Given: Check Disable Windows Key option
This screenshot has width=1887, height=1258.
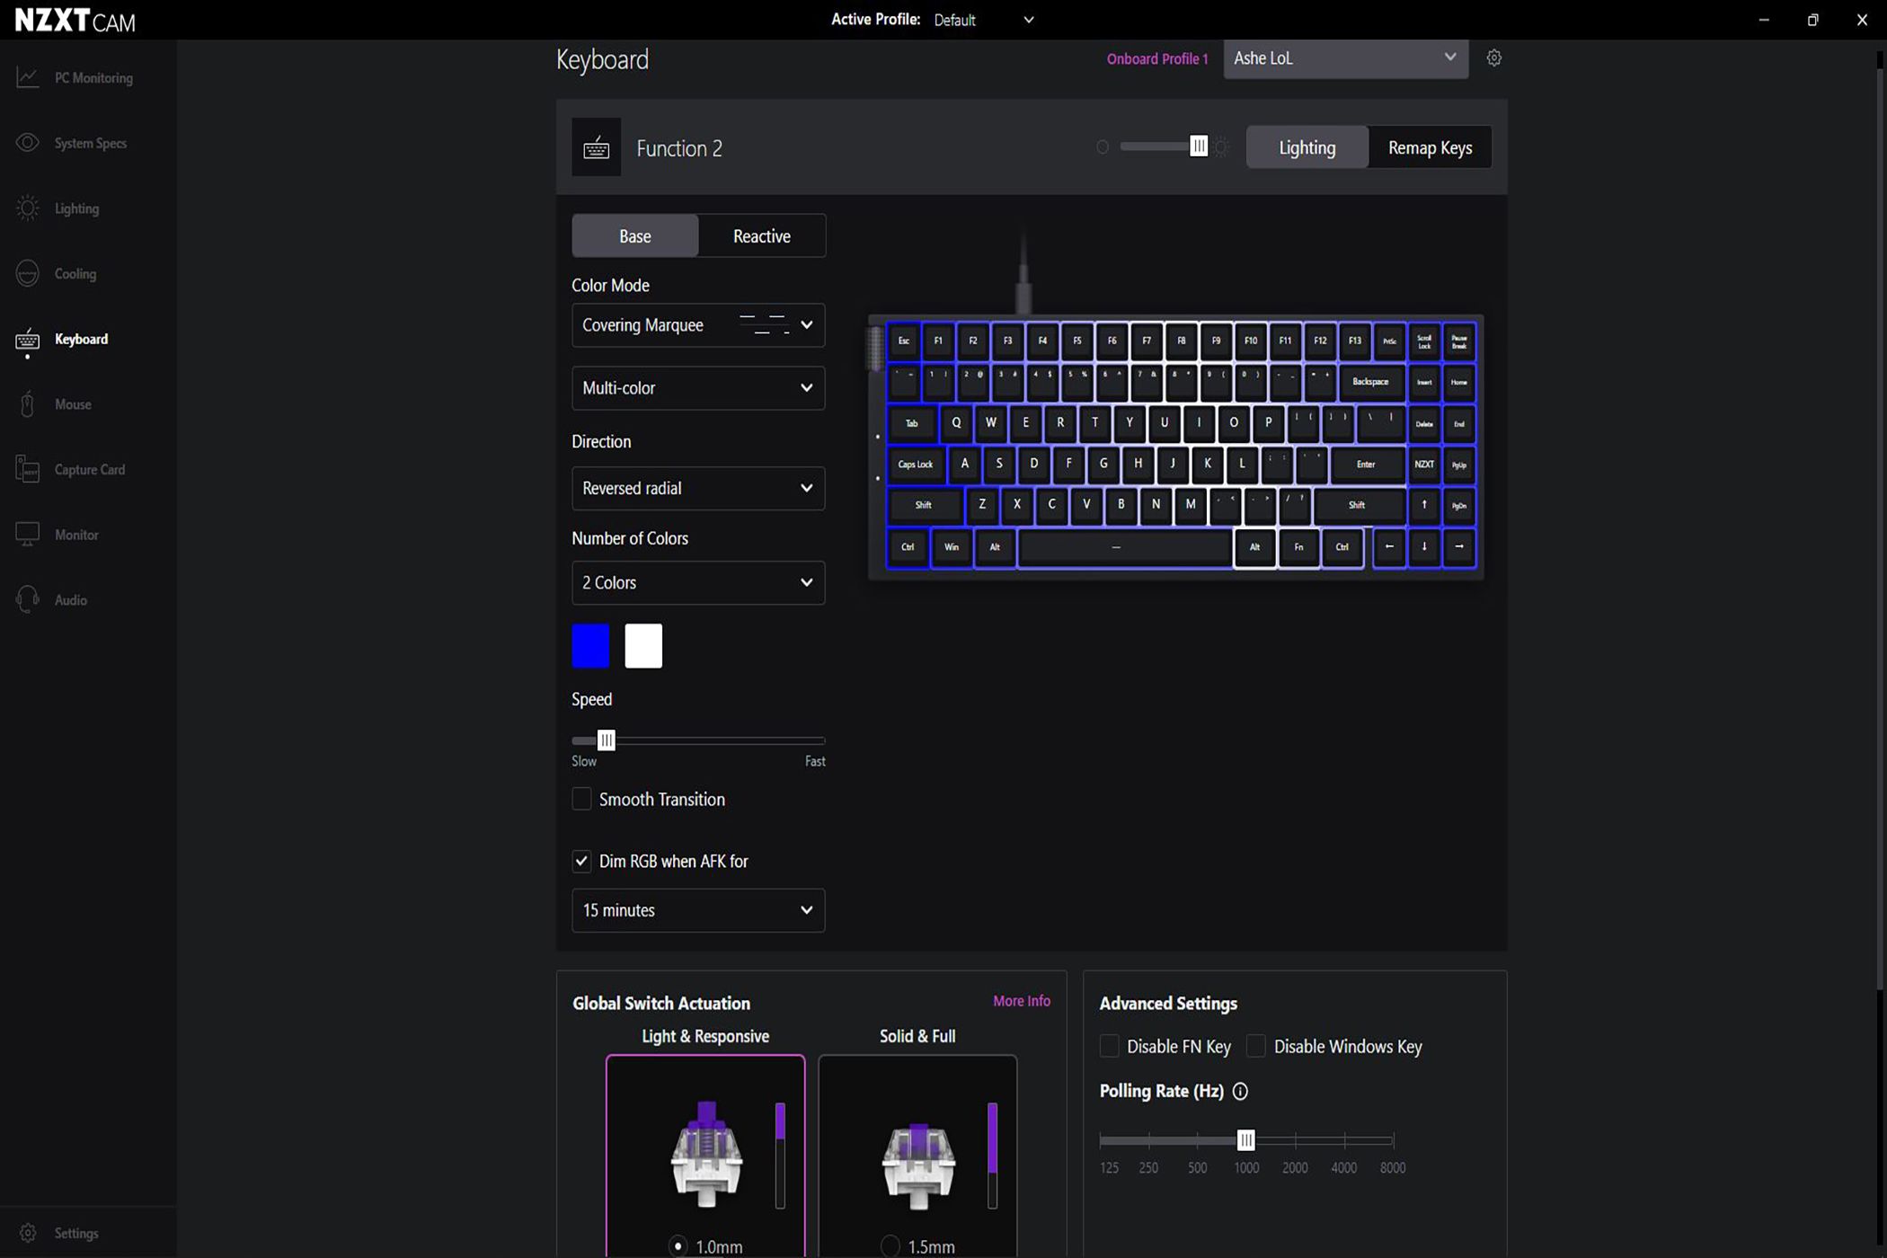Looking at the screenshot, I should click(1256, 1046).
